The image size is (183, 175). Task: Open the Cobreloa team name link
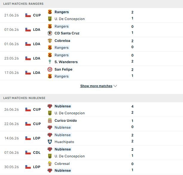[62, 41]
